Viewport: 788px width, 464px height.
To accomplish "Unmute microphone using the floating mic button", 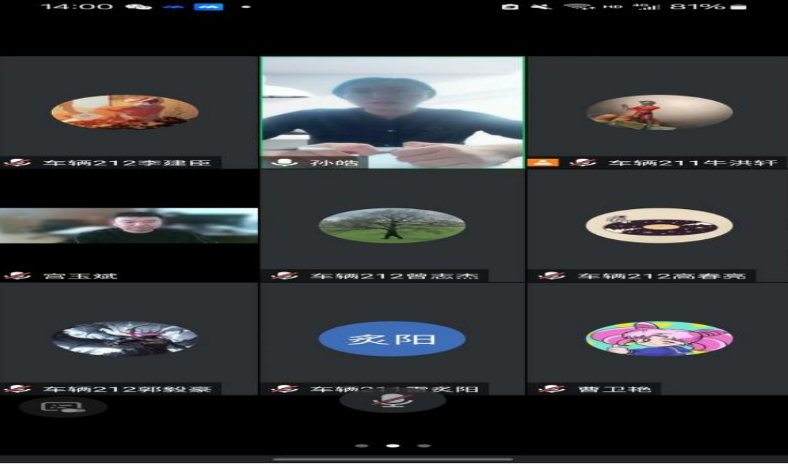I will tap(392, 401).
